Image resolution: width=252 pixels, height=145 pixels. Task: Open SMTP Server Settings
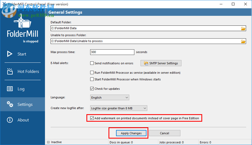161,63
